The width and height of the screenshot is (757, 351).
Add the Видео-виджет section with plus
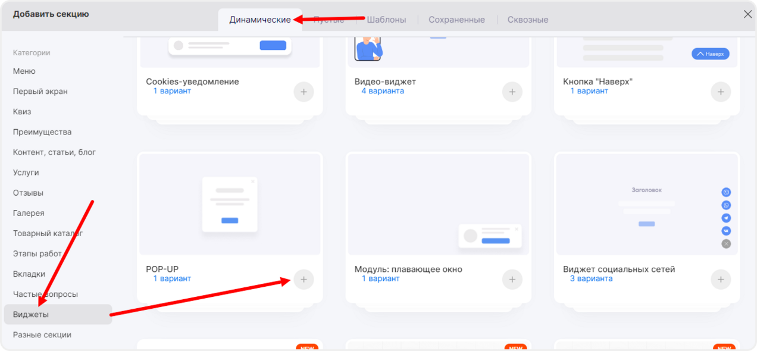pos(512,92)
